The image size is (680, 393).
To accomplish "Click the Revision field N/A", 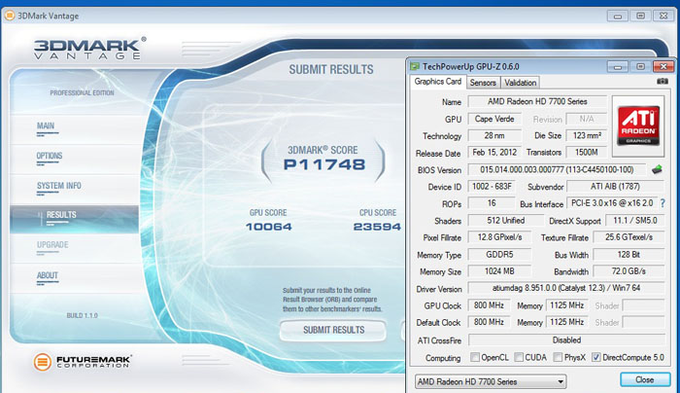I will pyautogui.click(x=587, y=119).
